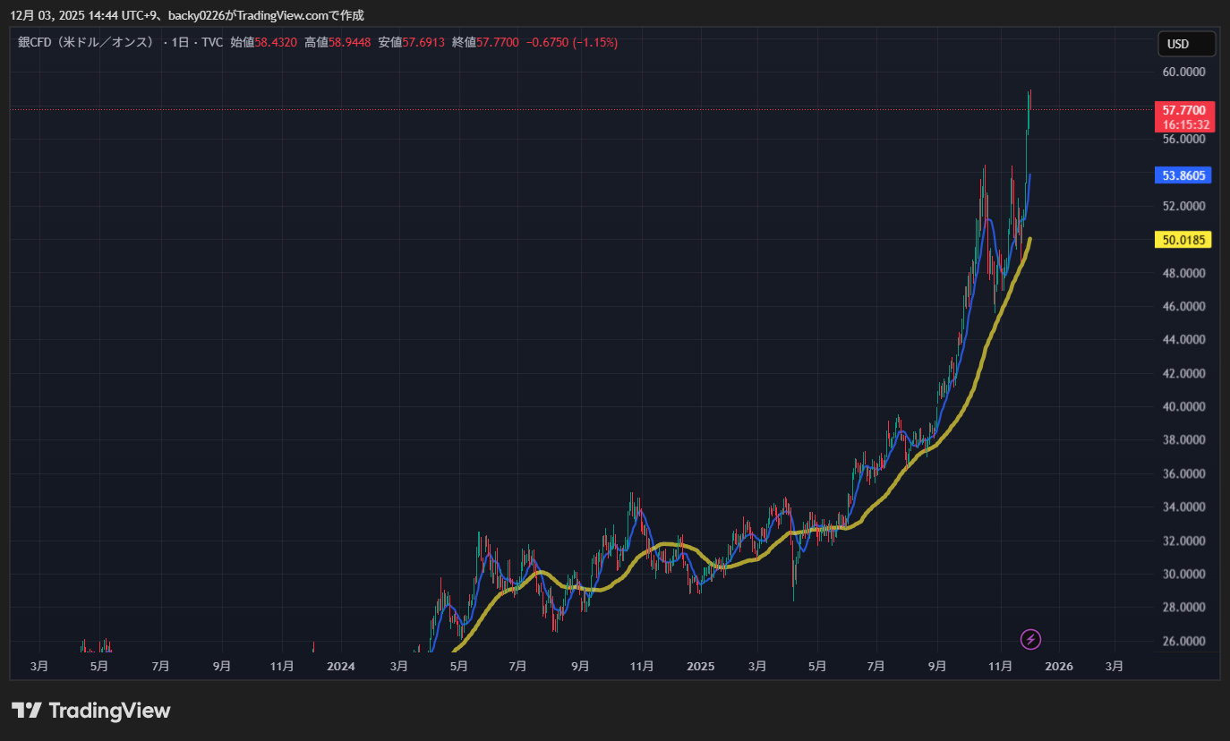Click the TradingView wordmark at bottom left
Screen dimensions: 1230x741
pos(109,711)
